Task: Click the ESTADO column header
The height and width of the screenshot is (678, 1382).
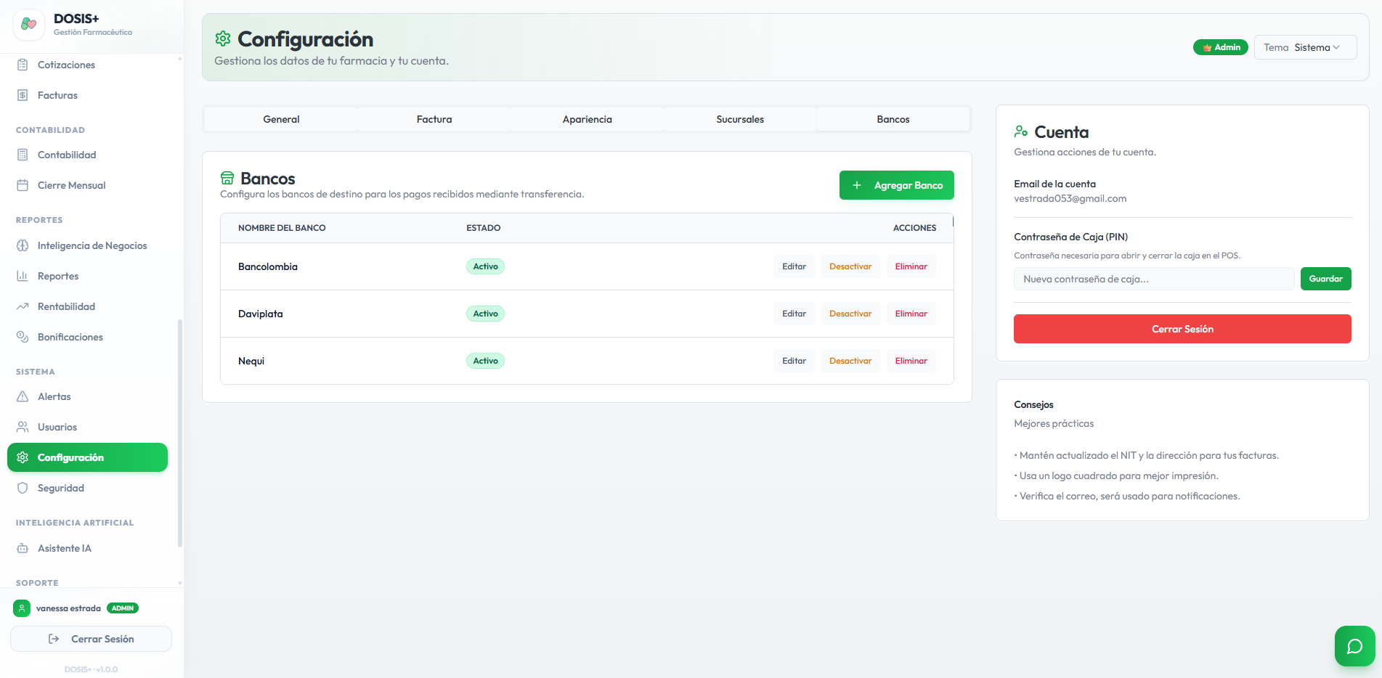Action: (484, 228)
